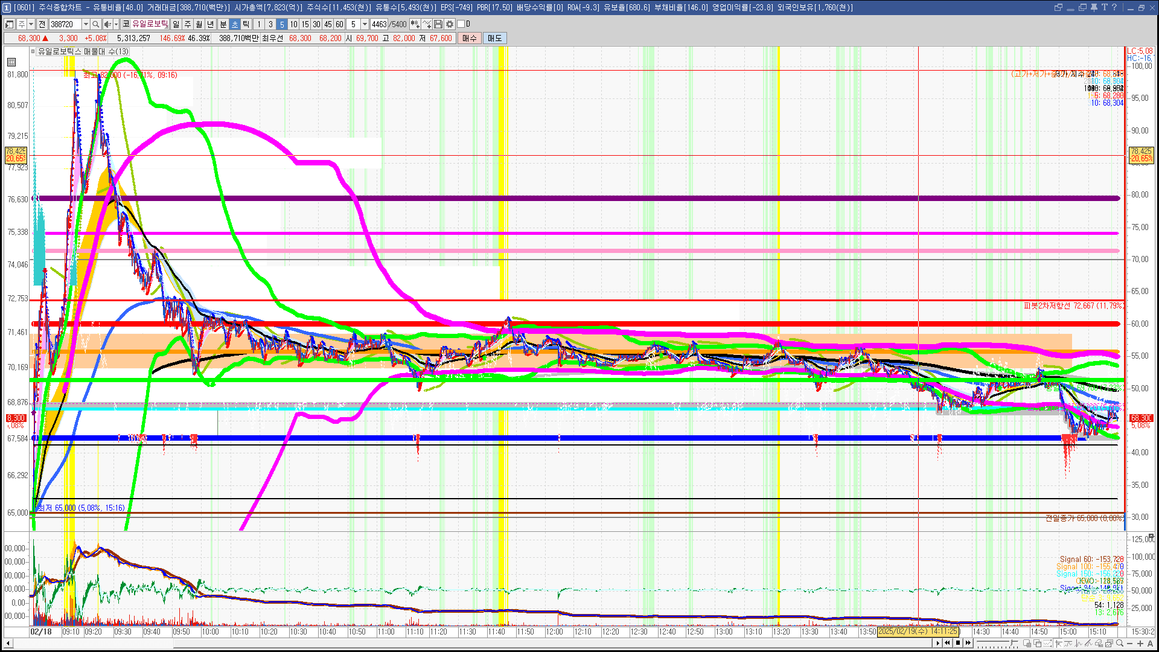Select the 초 (seconds) period toggle
The image size is (1159, 652).
pyautogui.click(x=235, y=24)
